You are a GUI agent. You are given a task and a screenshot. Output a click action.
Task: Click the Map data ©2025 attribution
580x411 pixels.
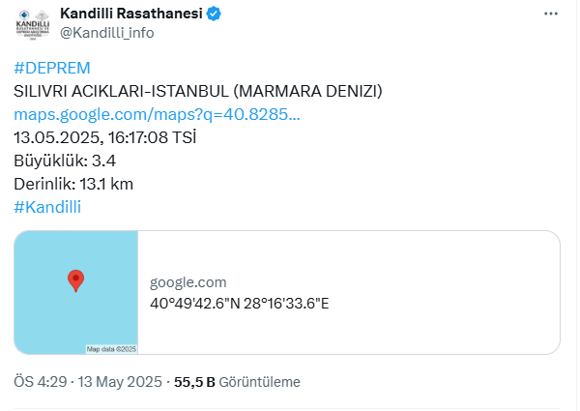click(111, 349)
